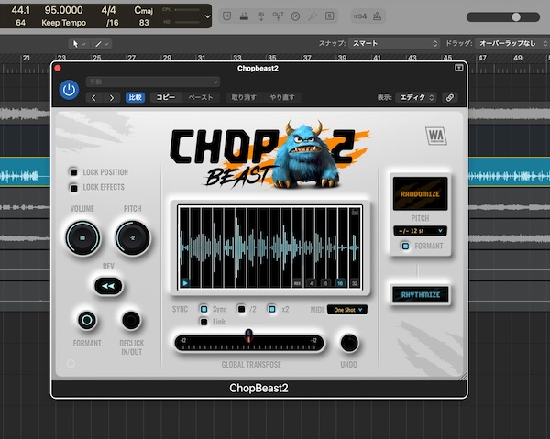Click the lock icon in waveform display corner
This screenshot has height=439, width=550.
point(355,212)
